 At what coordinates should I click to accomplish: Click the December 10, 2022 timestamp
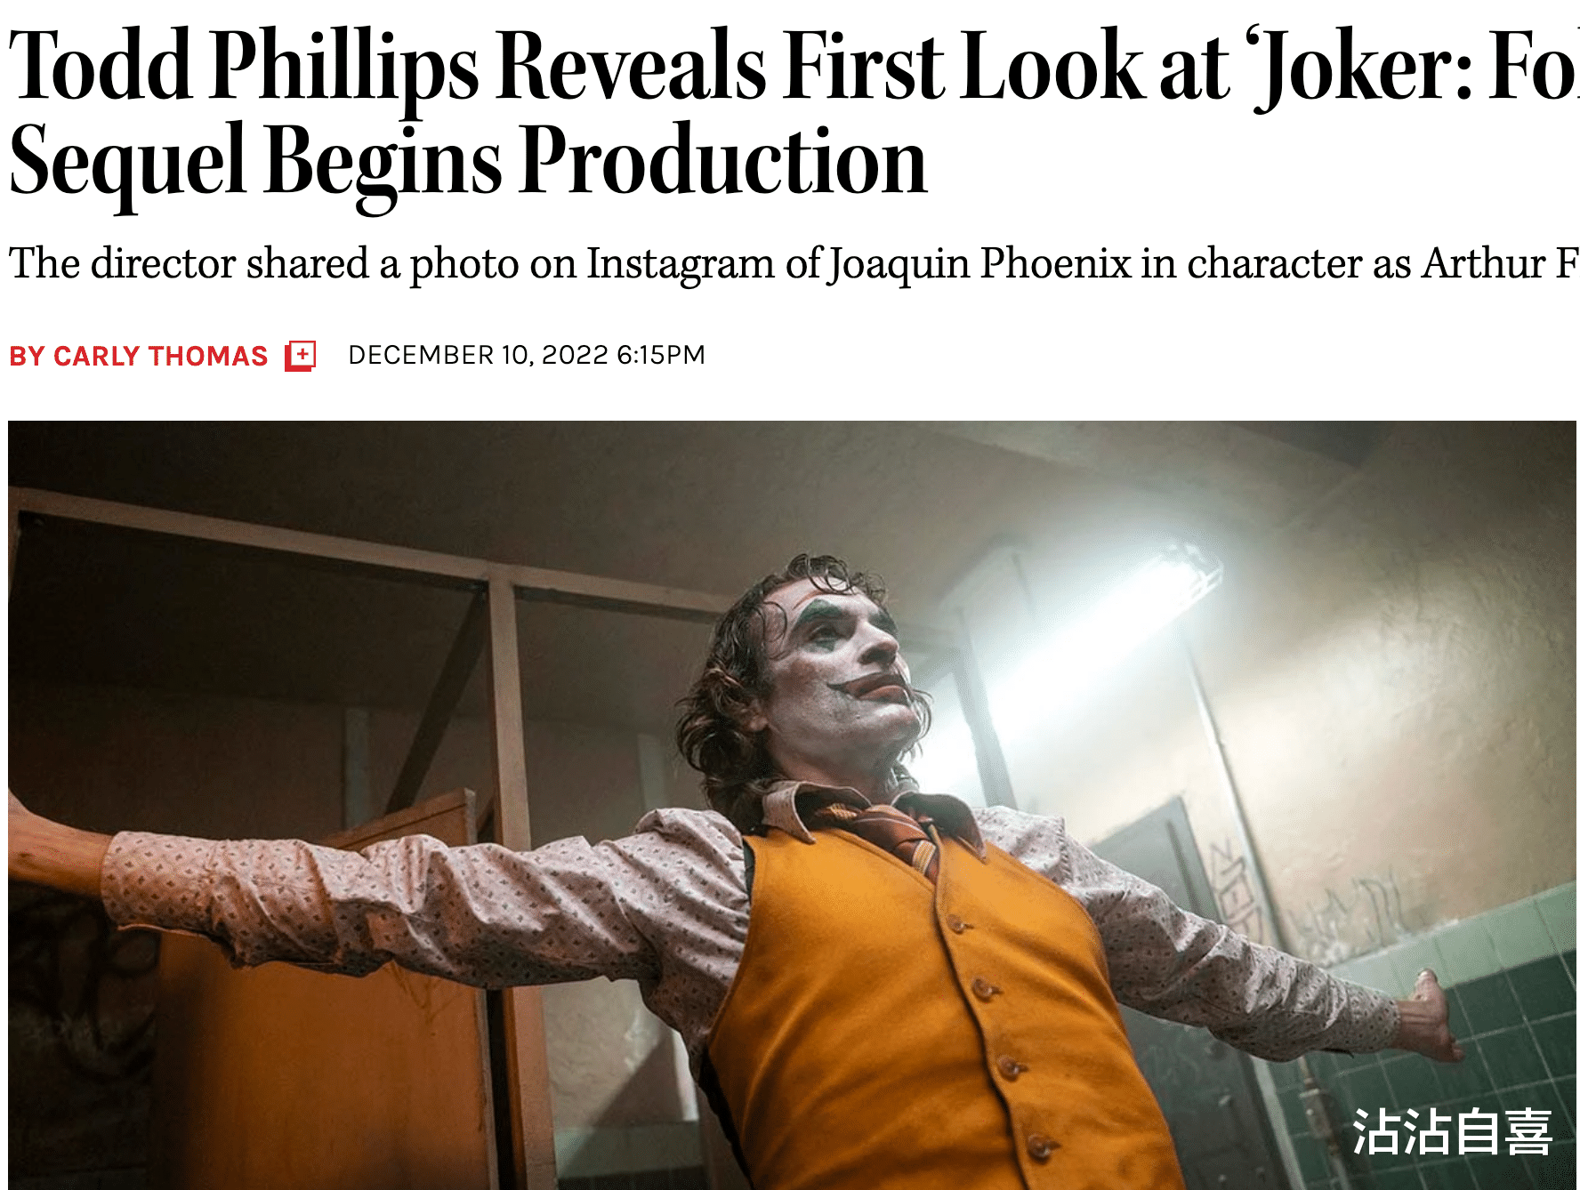click(526, 355)
